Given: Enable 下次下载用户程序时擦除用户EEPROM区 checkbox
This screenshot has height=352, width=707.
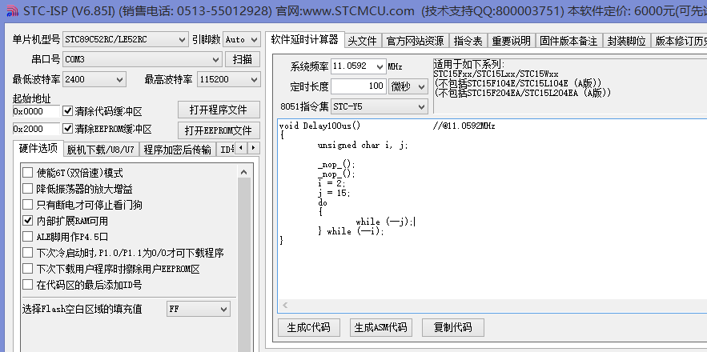Looking at the screenshot, I should pyautogui.click(x=28, y=269).
